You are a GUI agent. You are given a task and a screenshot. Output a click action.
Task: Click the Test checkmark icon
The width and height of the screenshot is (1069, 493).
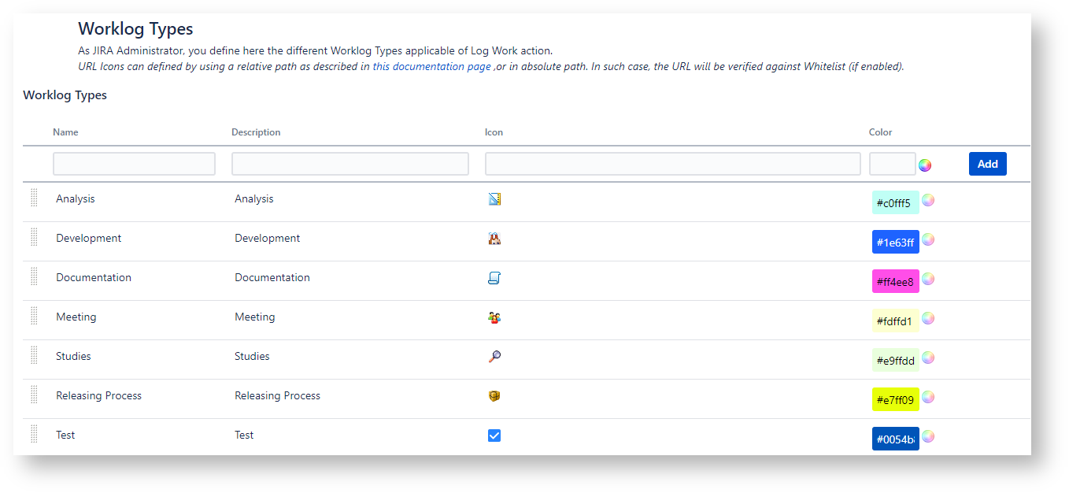tap(494, 436)
